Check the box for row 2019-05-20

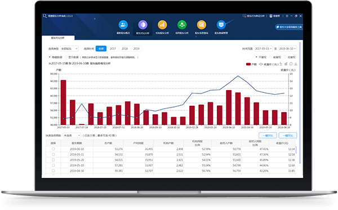point(54,160)
